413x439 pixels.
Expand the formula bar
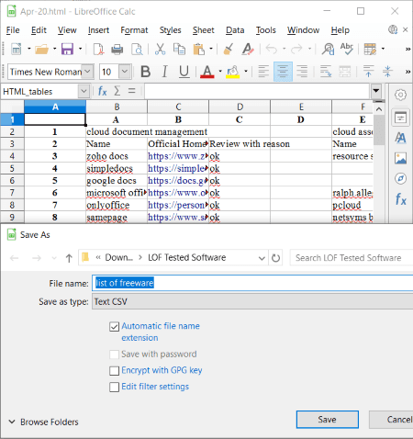[376, 91]
